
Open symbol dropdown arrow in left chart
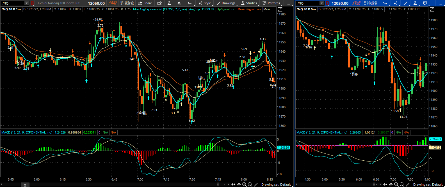27,3
